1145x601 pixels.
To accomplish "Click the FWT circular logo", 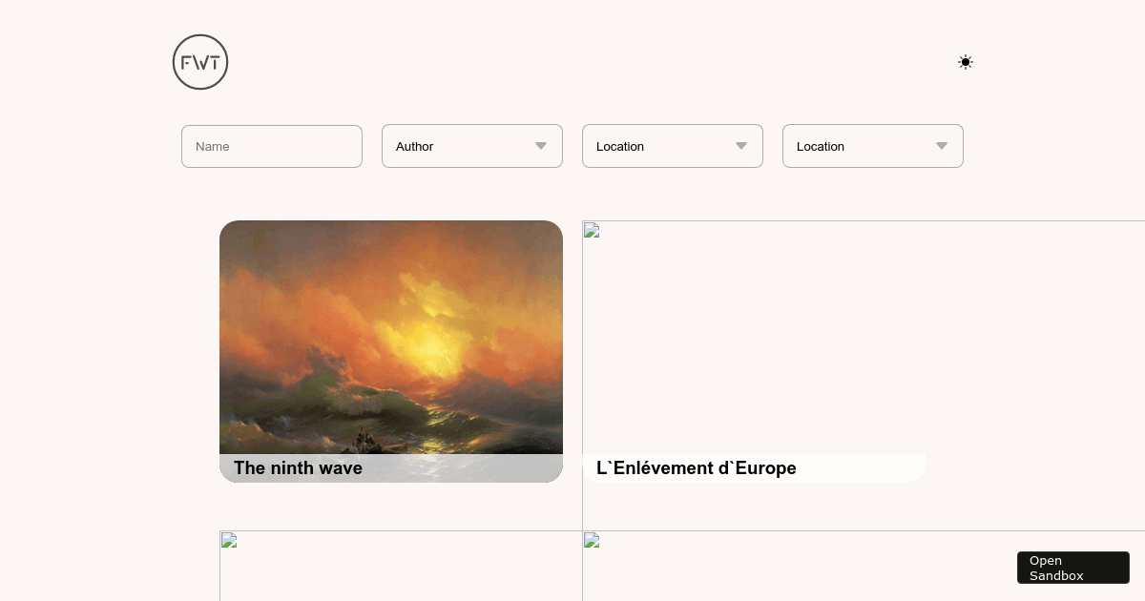I will tap(200, 62).
